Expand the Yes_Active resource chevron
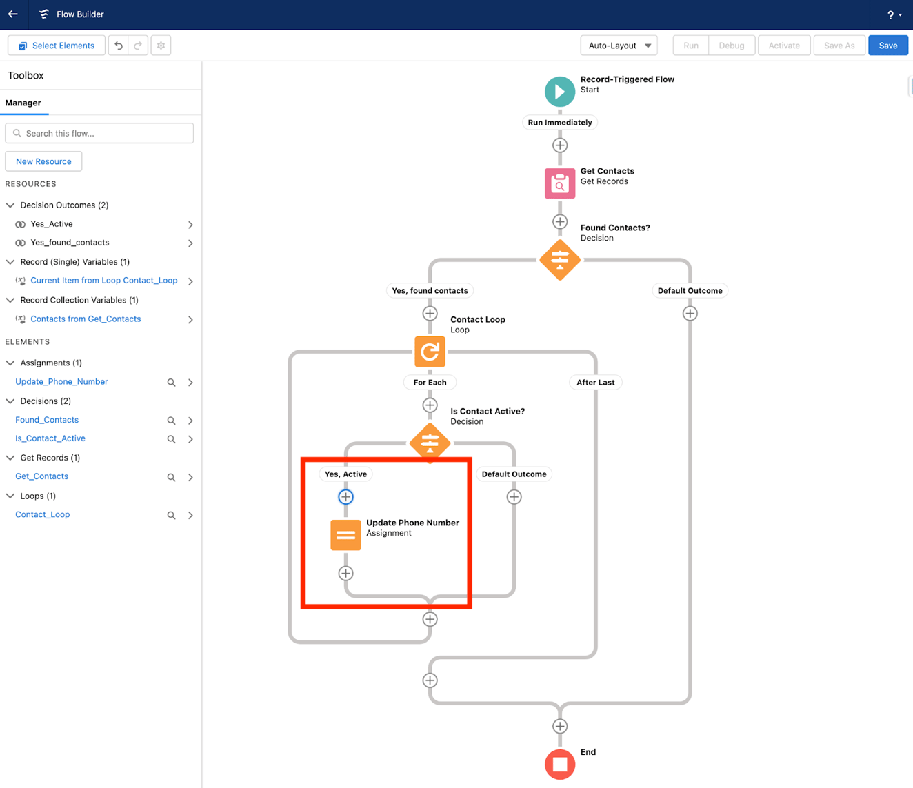Viewport: 913px width, 788px height. pos(190,224)
